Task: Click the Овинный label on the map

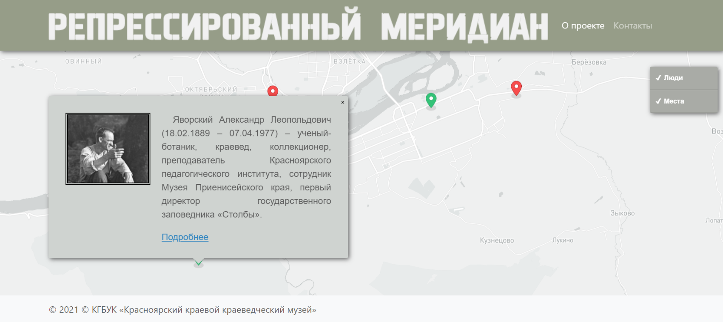Action: tap(83, 62)
